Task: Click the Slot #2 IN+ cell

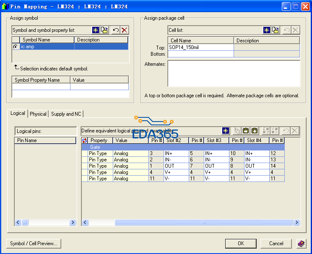Action: (175, 153)
